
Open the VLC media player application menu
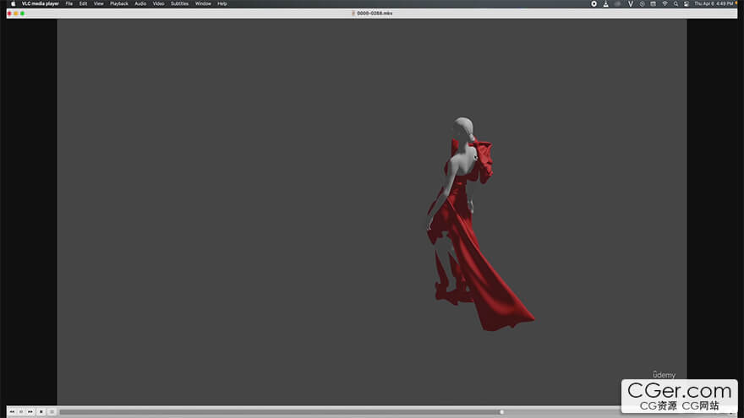41,3
